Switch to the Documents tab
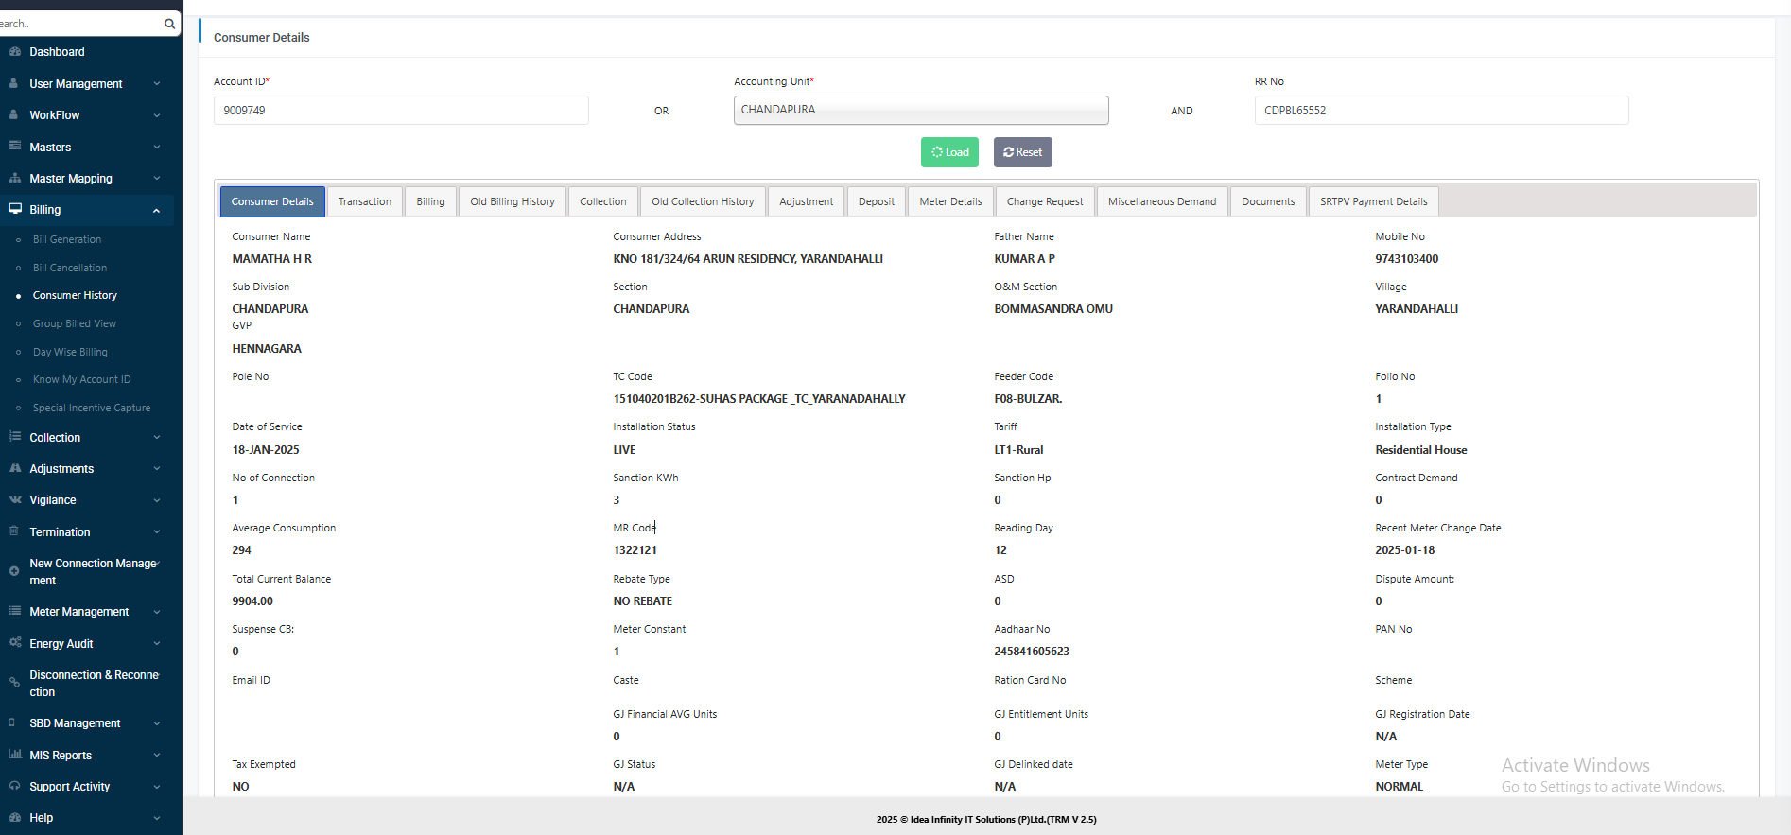The image size is (1791, 835). (1268, 201)
